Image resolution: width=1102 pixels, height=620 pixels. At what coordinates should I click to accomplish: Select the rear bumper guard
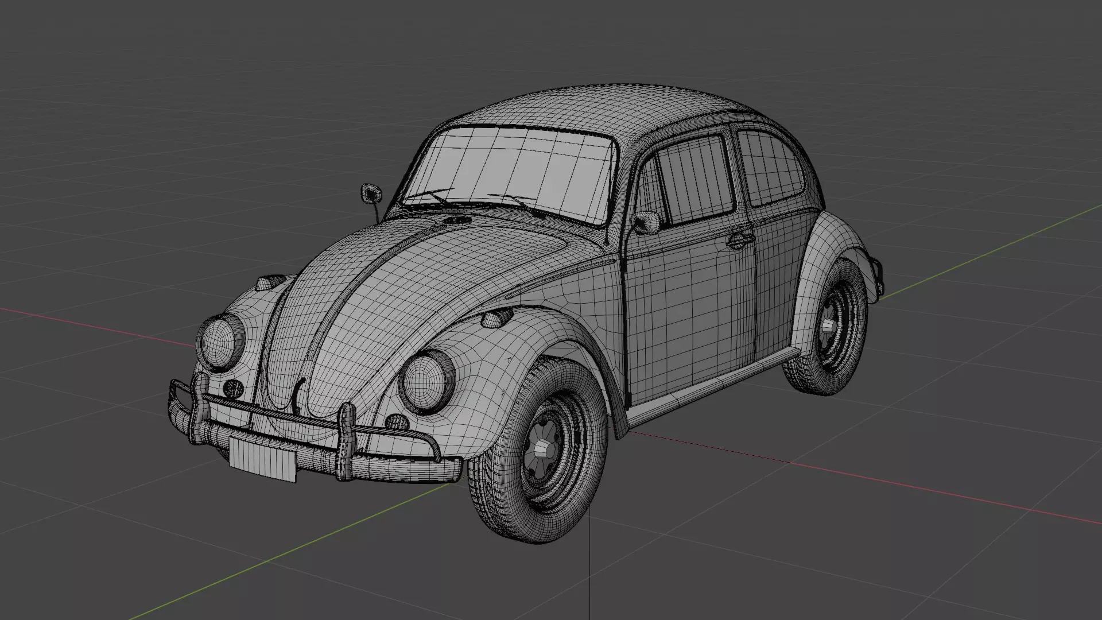click(x=878, y=278)
